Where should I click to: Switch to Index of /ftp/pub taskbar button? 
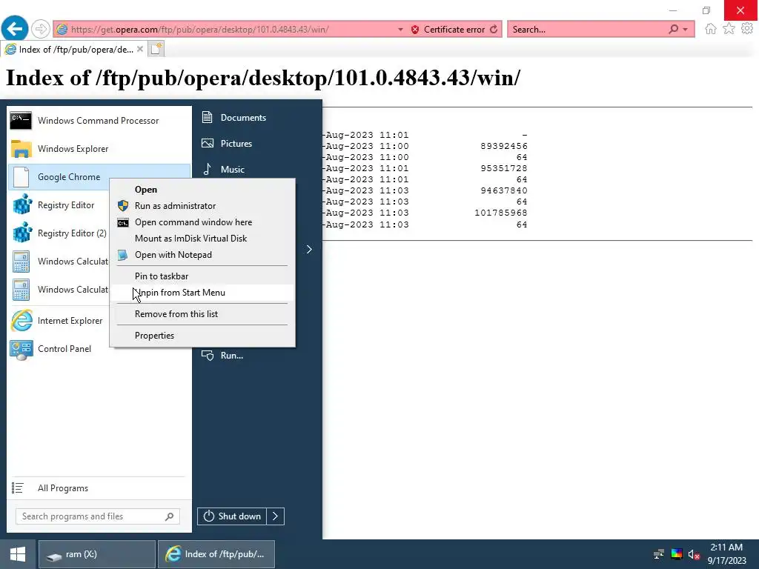point(216,554)
